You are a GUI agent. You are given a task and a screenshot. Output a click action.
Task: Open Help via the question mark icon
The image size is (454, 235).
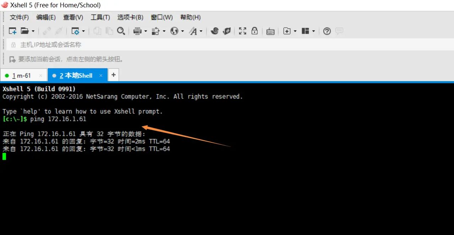tap(327, 31)
